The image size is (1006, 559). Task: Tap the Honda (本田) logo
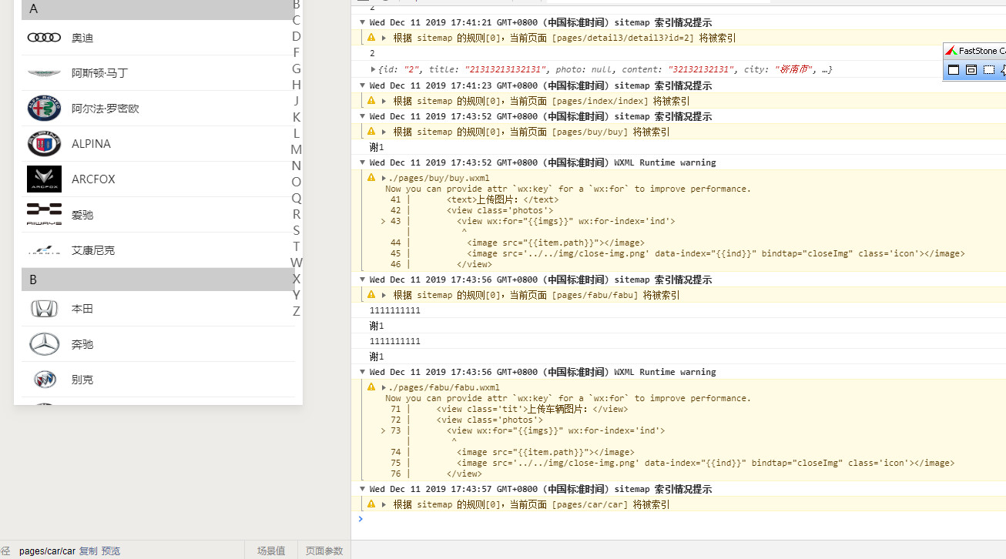(x=44, y=309)
